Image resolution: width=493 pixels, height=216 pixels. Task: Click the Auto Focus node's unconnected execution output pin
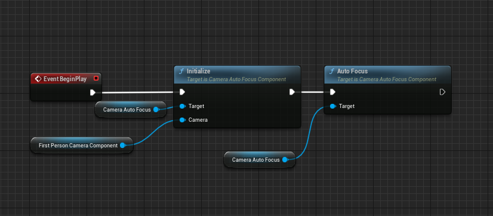click(442, 92)
